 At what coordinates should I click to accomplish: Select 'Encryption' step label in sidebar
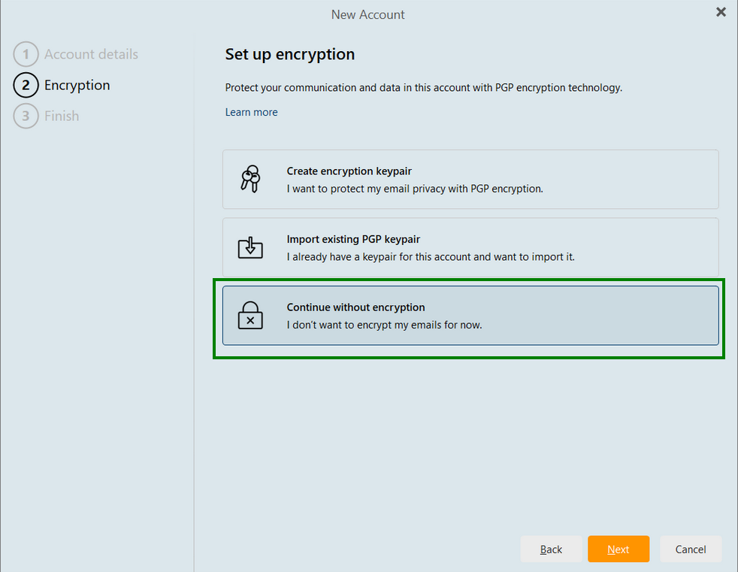[x=77, y=85]
